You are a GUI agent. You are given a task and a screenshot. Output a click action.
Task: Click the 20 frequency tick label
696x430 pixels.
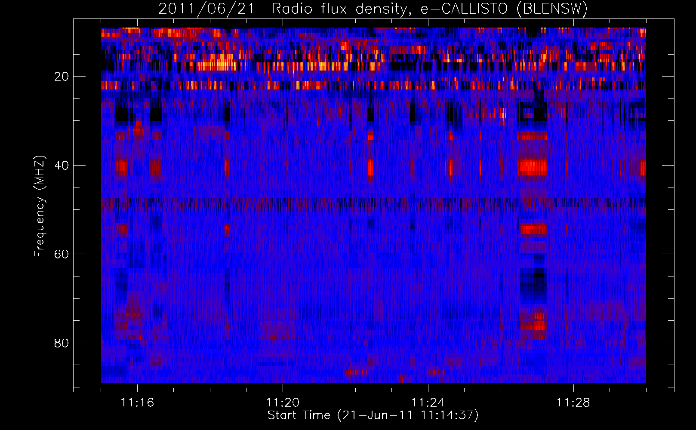62,77
